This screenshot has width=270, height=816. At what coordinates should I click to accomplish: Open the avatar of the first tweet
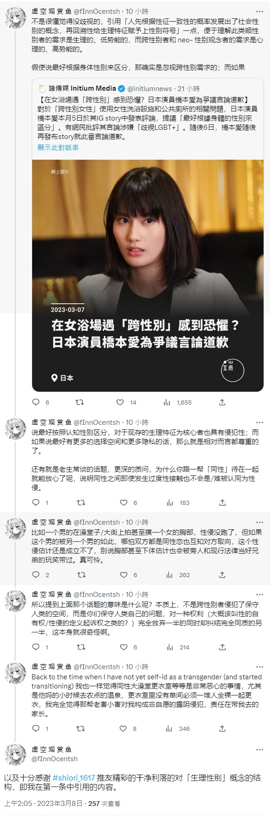pyautogui.click(x=16, y=18)
